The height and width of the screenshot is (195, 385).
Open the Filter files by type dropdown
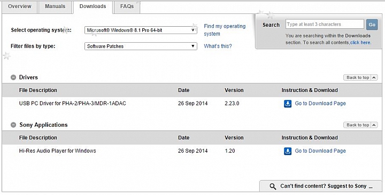pos(141,46)
